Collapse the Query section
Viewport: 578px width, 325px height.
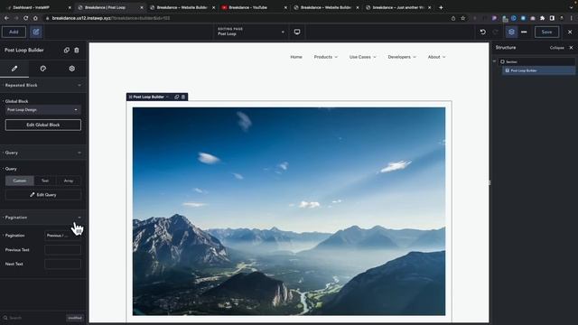pyautogui.click(x=79, y=153)
